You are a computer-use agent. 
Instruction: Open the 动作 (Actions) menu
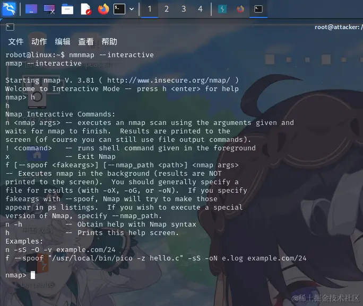click(39, 42)
